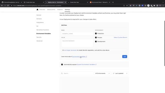Focus the NAME input field
The width and height of the screenshot is (165, 93).
pos(77,34)
